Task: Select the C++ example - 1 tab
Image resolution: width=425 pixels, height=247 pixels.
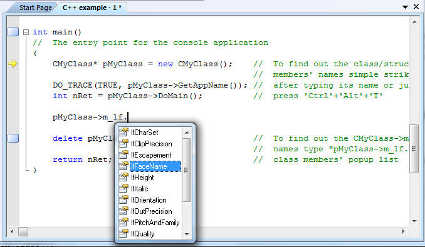Action: 92,8
